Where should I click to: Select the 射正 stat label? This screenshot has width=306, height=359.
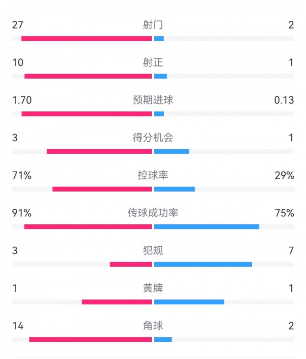[x=153, y=62]
